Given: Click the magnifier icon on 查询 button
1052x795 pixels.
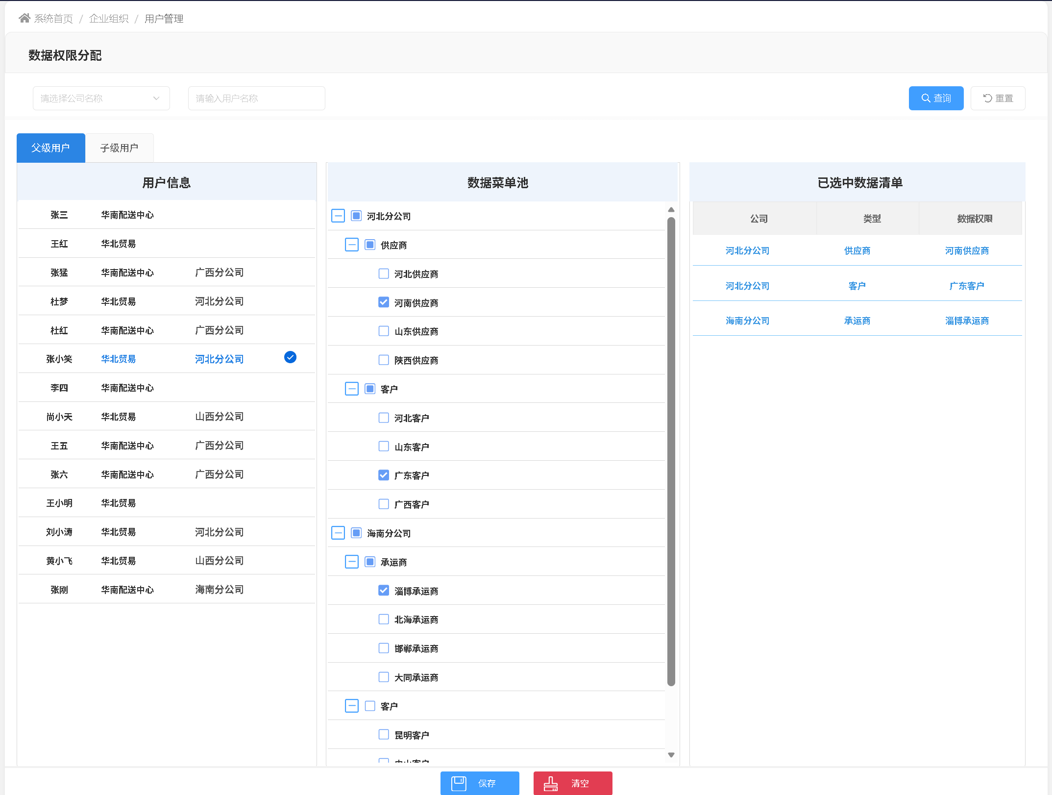Looking at the screenshot, I should (x=926, y=98).
